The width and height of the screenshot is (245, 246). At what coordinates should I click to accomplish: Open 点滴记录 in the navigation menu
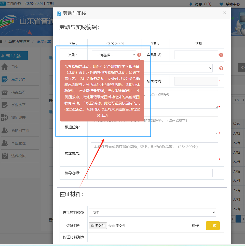tap(18, 79)
